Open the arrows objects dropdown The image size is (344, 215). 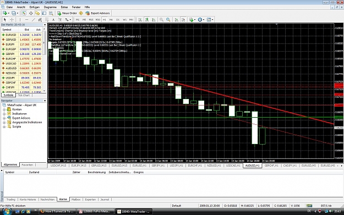68,20
